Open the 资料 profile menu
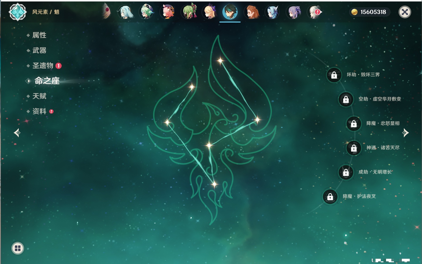Screen dimensions: 422x264 39,111
